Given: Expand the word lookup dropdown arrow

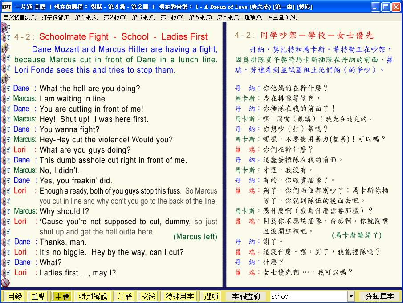Looking at the screenshot, I should click(351, 296).
